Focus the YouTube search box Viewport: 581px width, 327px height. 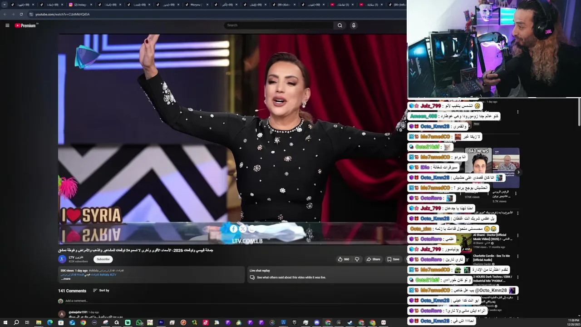(x=279, y=25)
